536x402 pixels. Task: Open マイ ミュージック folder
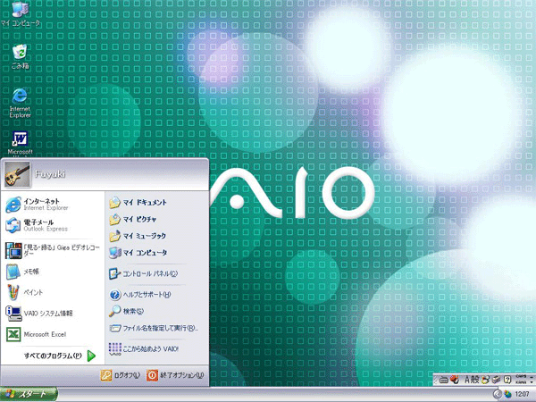click(138, 236)
